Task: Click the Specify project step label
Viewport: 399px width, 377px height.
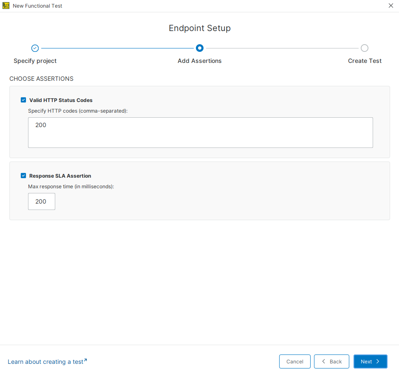Action: (x=35, y=61)
